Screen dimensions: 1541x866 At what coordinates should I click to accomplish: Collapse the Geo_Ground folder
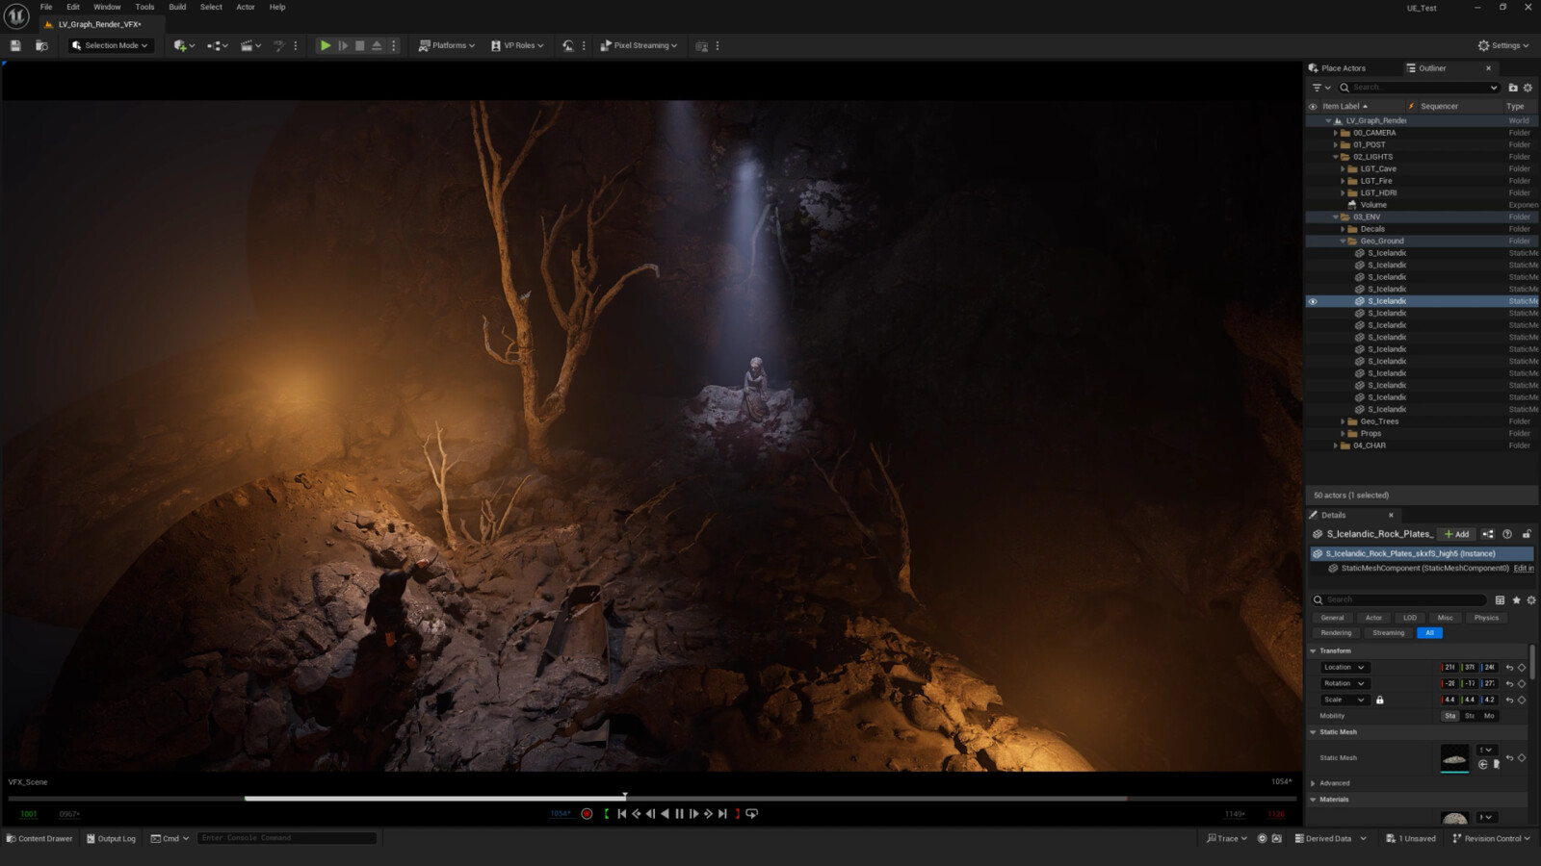tap(1343, 242)
